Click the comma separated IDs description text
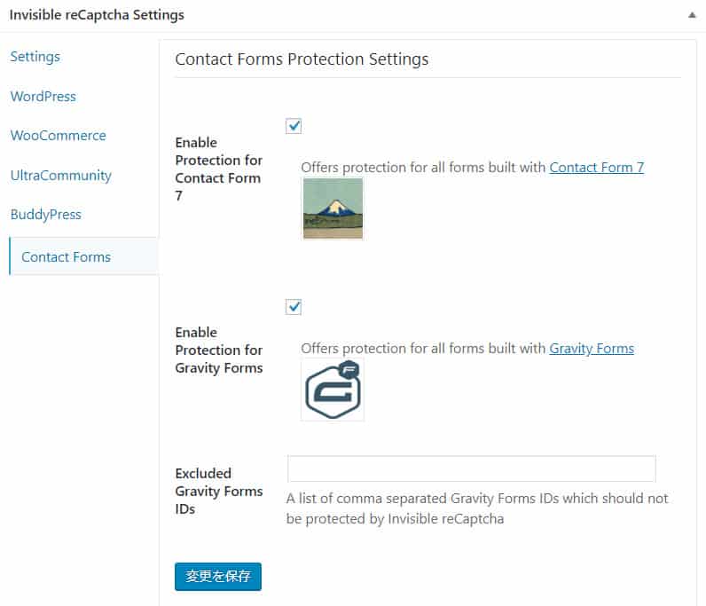Screen dimensions: 706x606 (x=477, y=508)
